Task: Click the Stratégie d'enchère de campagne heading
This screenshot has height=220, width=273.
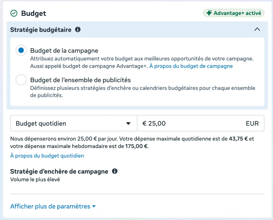Action: click(x=59, y=171)
